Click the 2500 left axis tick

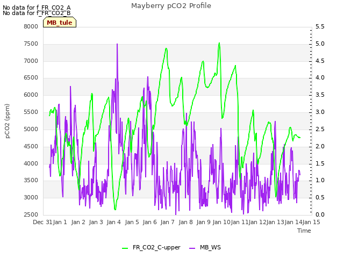click(x=31, y=215)
